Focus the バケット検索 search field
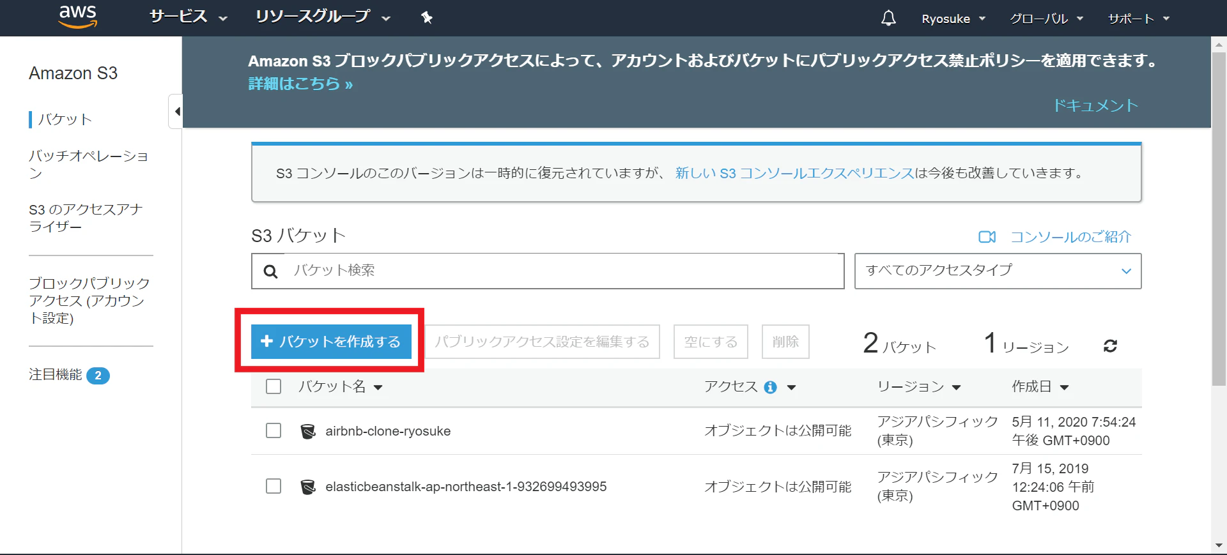Viewport: 1227px width, 555px height. tap(548, 271)
